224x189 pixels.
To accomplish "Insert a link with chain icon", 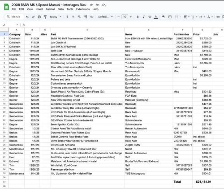I will pos(218,17).
